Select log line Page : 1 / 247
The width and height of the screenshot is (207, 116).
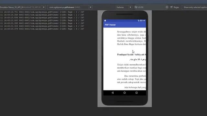(x=42, y=15)
